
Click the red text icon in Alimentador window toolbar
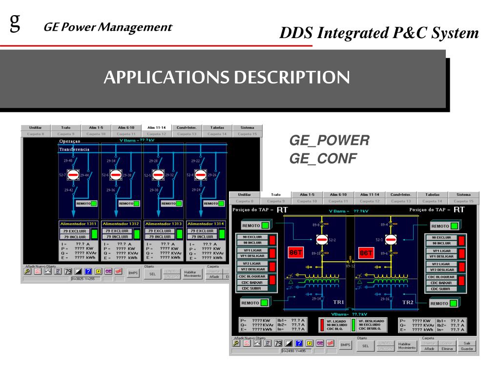tap(38, 271)
